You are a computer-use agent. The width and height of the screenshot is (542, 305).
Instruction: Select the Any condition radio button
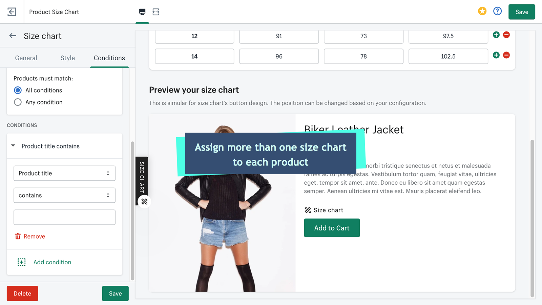[18, 102]
